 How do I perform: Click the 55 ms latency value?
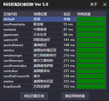(x=68, y=24)
